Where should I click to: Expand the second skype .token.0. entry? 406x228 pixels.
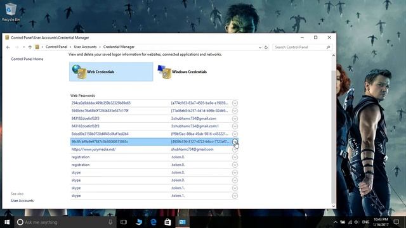click(x=235, y=180)
